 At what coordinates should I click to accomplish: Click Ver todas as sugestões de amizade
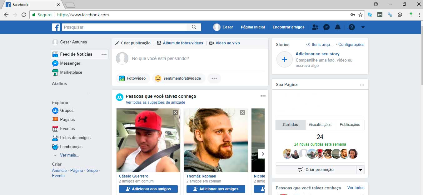click(156, 102)
